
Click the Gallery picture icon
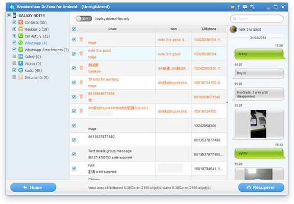21,57
